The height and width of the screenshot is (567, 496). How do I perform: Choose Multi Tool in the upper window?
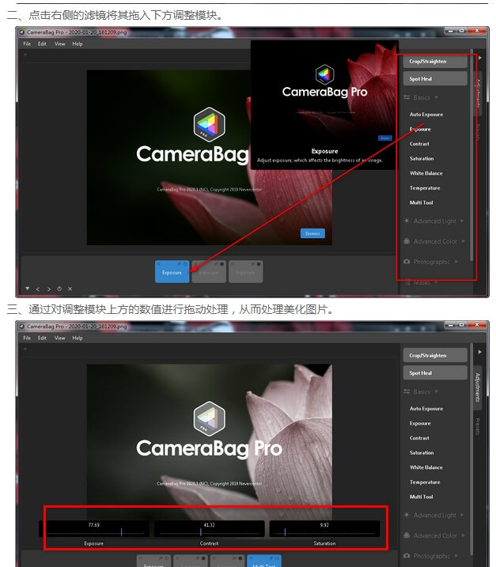pos(421,202)
